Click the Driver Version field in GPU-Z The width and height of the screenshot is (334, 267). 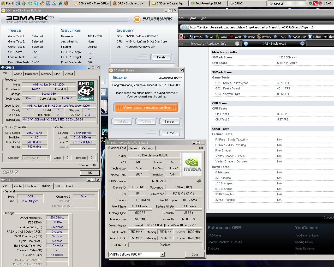coord(165,225)
